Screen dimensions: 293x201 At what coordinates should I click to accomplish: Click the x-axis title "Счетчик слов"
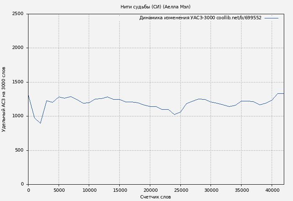tap(155, 197)
